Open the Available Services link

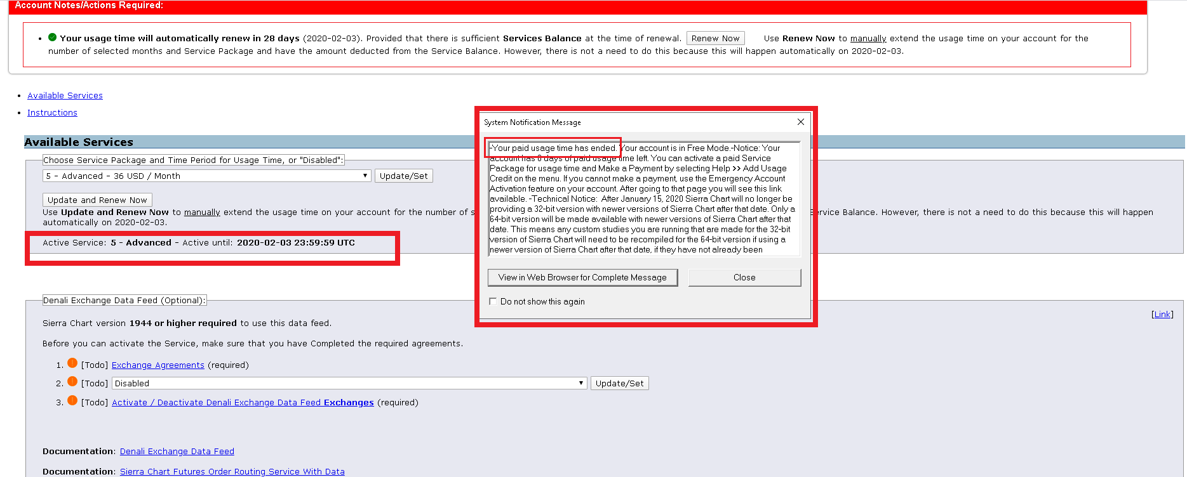(x=65, y=96)
